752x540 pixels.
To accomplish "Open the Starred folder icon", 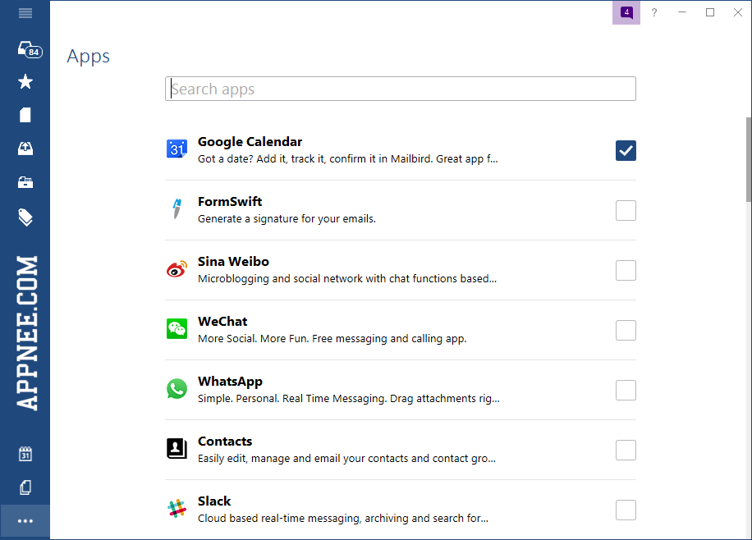I will [25, 81].
